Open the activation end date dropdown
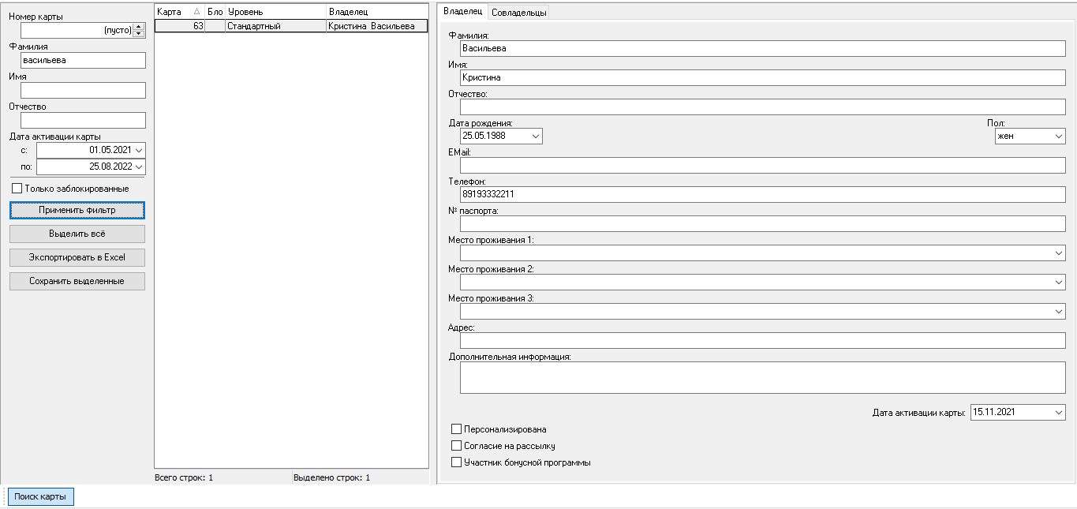Screen dimensions: 1077x509 [x=139, y=167]
